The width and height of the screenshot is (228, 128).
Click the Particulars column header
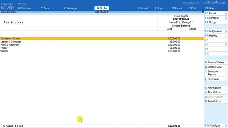14,22
